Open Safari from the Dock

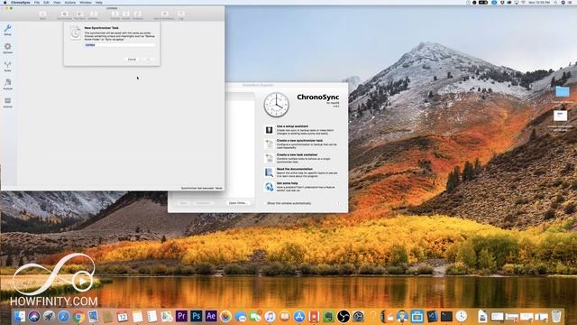(x=63, y=316)
